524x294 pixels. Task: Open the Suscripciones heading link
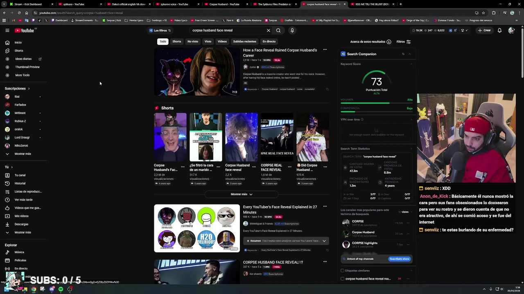coord(17,89)
